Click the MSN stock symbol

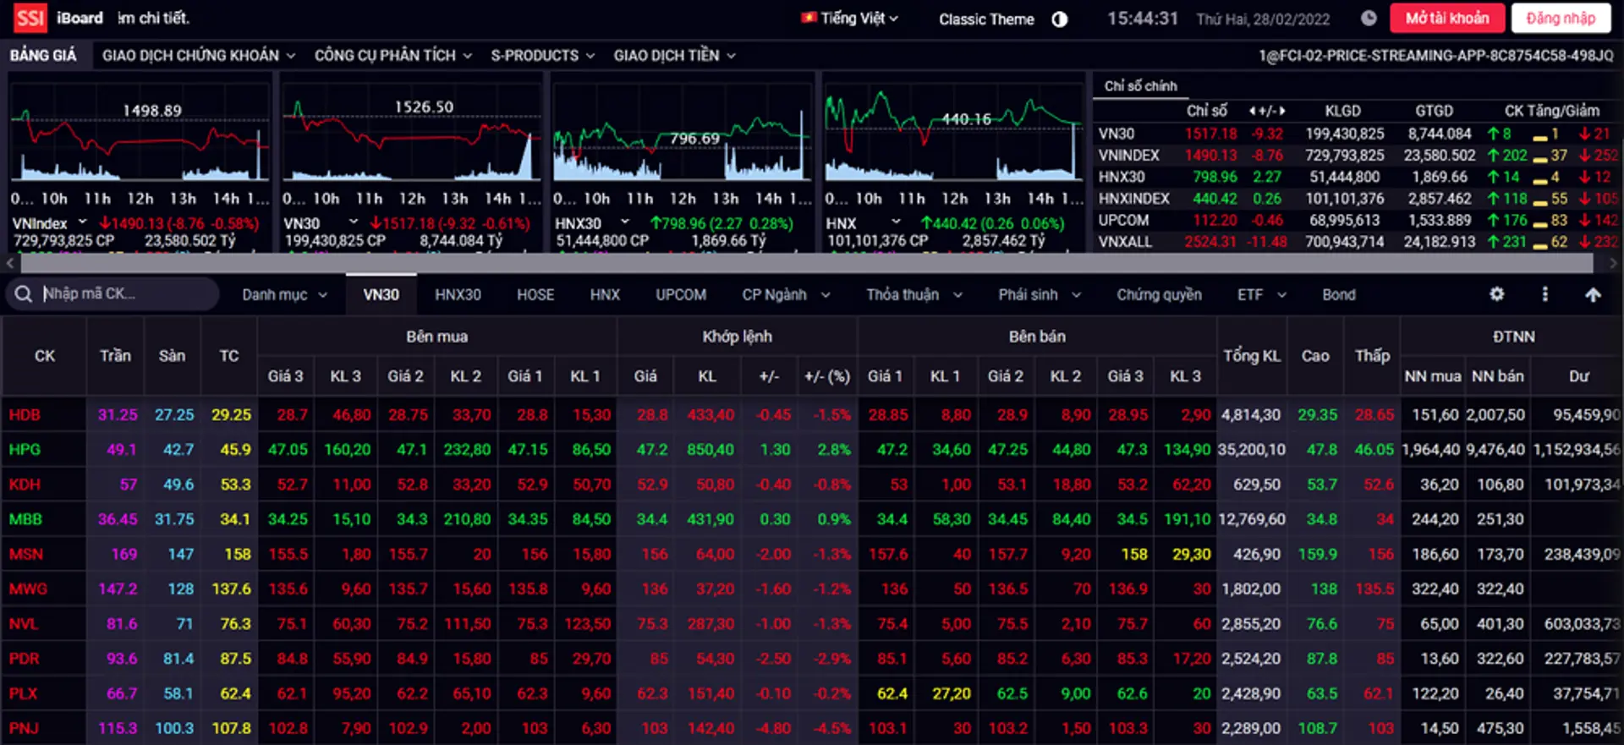pos(26,554)
